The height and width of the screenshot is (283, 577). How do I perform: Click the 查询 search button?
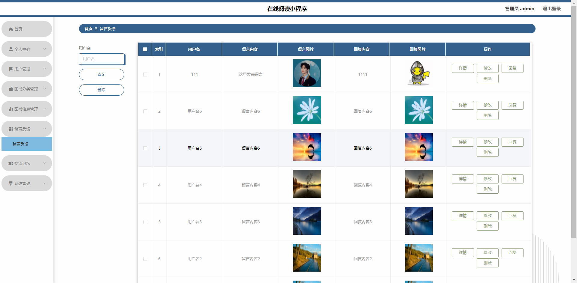point(102,75)
